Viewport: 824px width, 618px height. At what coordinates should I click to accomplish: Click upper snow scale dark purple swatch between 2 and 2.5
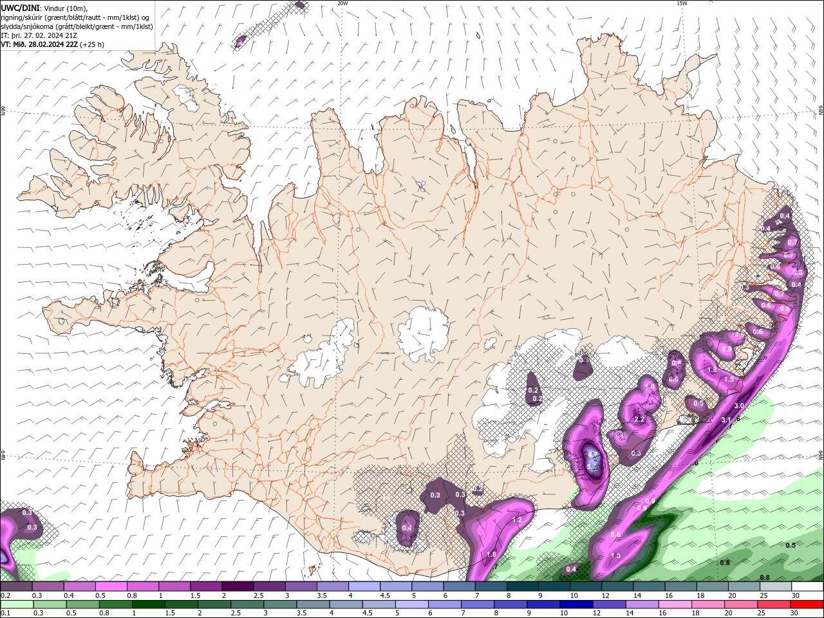(x=238, y=586)
